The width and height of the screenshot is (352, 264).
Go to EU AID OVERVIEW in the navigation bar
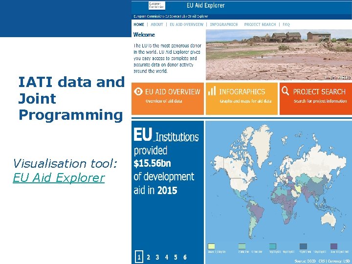tap(186, 24)
